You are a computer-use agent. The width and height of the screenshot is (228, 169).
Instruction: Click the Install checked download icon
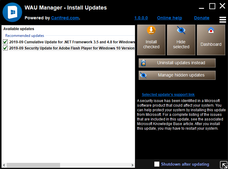[x=151, y=30]
